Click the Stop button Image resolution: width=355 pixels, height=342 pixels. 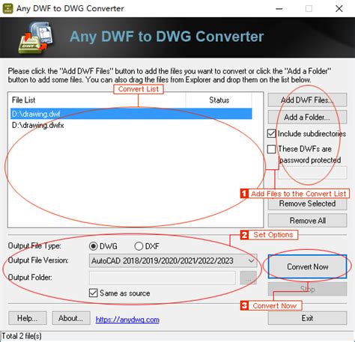point(307,289)
